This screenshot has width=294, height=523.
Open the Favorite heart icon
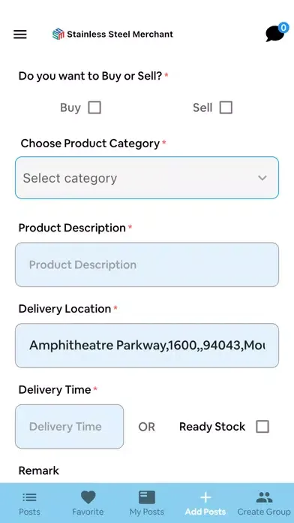click(88, 497)
